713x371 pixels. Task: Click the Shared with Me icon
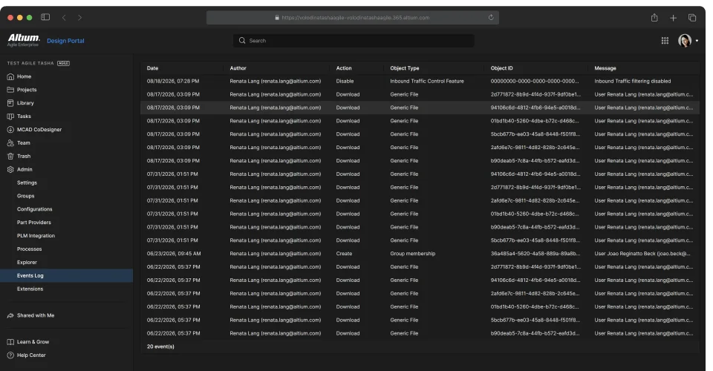(10, 315)
